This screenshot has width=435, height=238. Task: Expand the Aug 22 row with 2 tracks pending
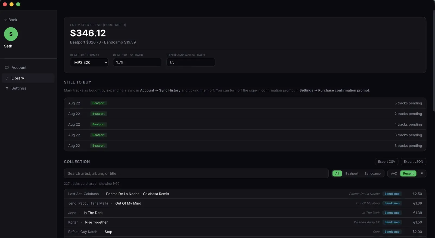[245, 114]
